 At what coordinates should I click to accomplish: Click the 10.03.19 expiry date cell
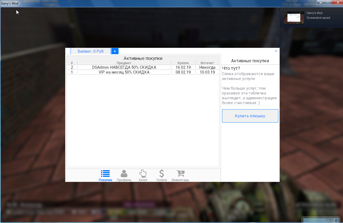tap(207, 72)
